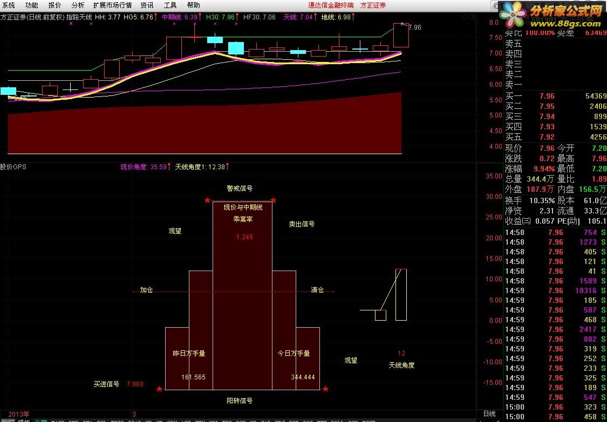Image resolution: width=607 pixels, height=422 pixels.
Task: Click the red star beside 买进信号 7.960
Action: click(160, 389)
